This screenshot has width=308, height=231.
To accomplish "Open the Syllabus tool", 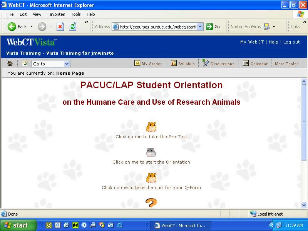I will [183, 64].
